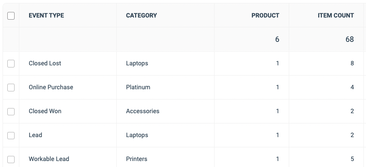The image size is (366, 167).
Task: Click the ITEM COUNT column header
Action: point(336,15)
